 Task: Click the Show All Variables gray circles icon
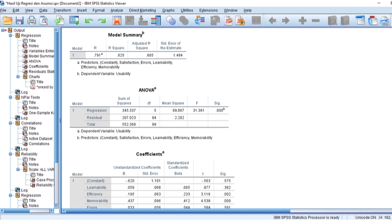(x=184, y=20)
